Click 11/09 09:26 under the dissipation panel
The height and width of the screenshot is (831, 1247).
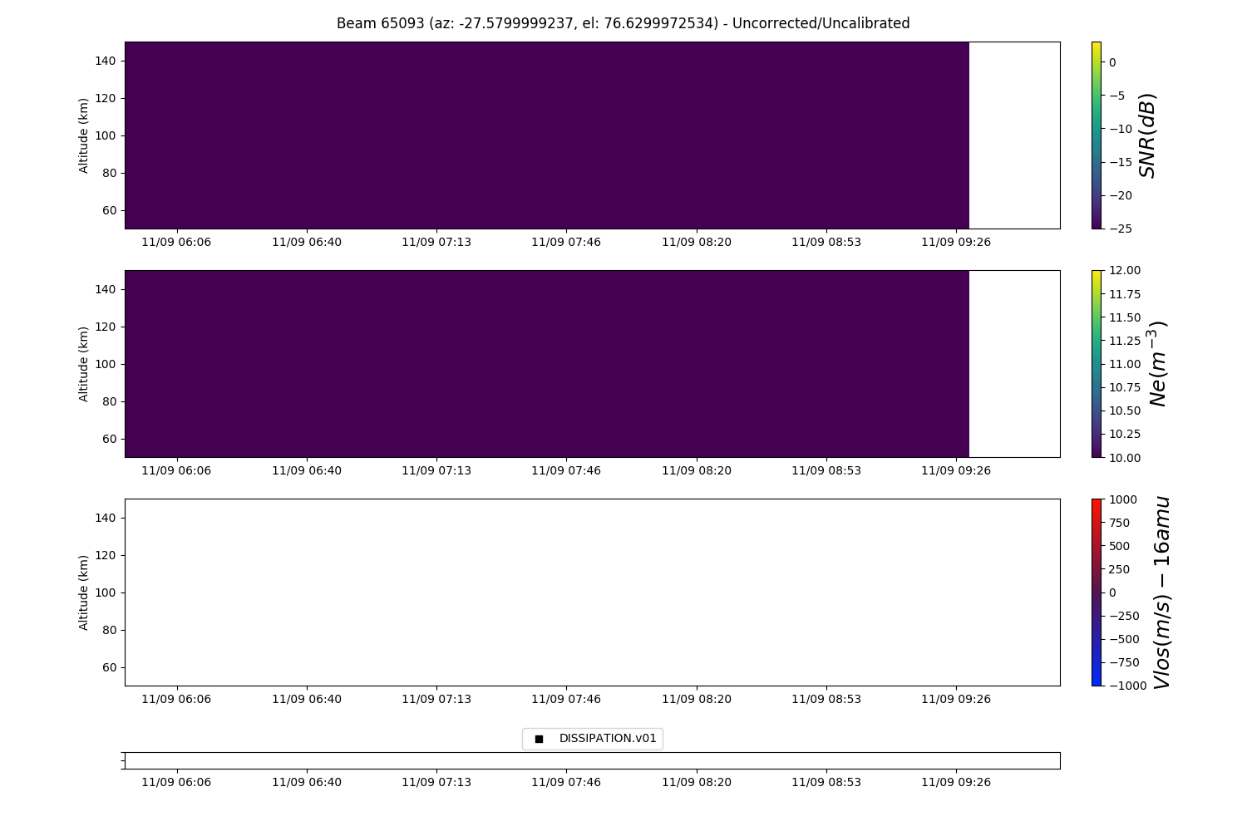tap(956, 782)
